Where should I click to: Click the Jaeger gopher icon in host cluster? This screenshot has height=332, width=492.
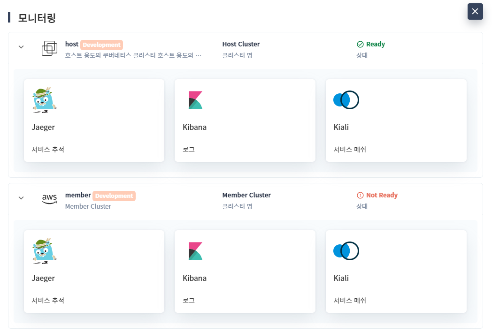coord(44,100)
